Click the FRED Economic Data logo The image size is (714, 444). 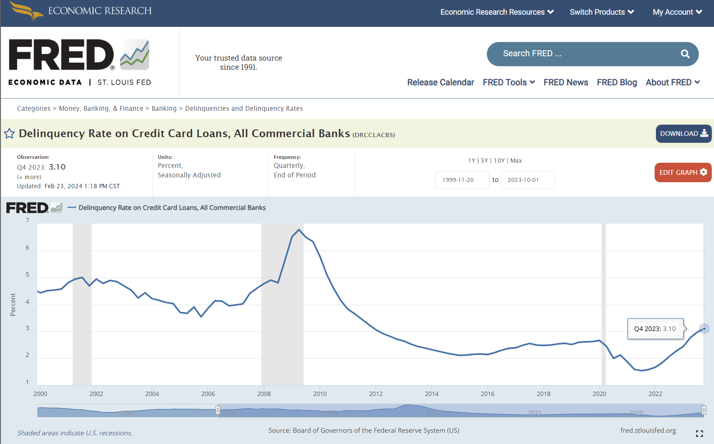tap(80, 62)
